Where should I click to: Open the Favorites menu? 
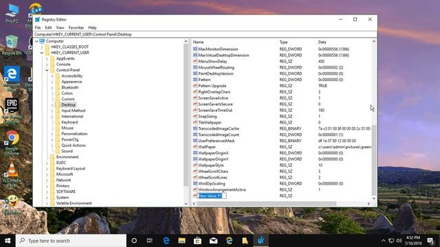[x=76, y=27]
